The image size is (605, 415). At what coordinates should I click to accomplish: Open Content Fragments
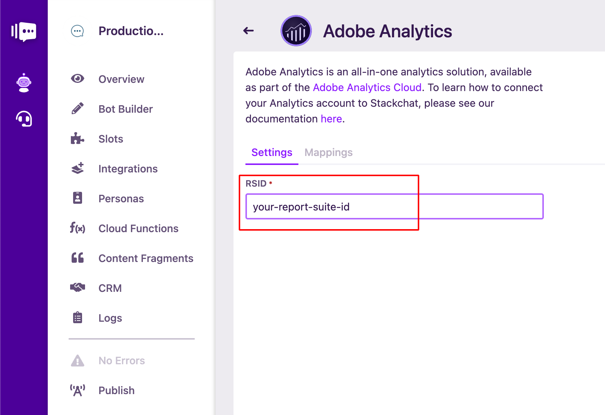coord(146,258)
